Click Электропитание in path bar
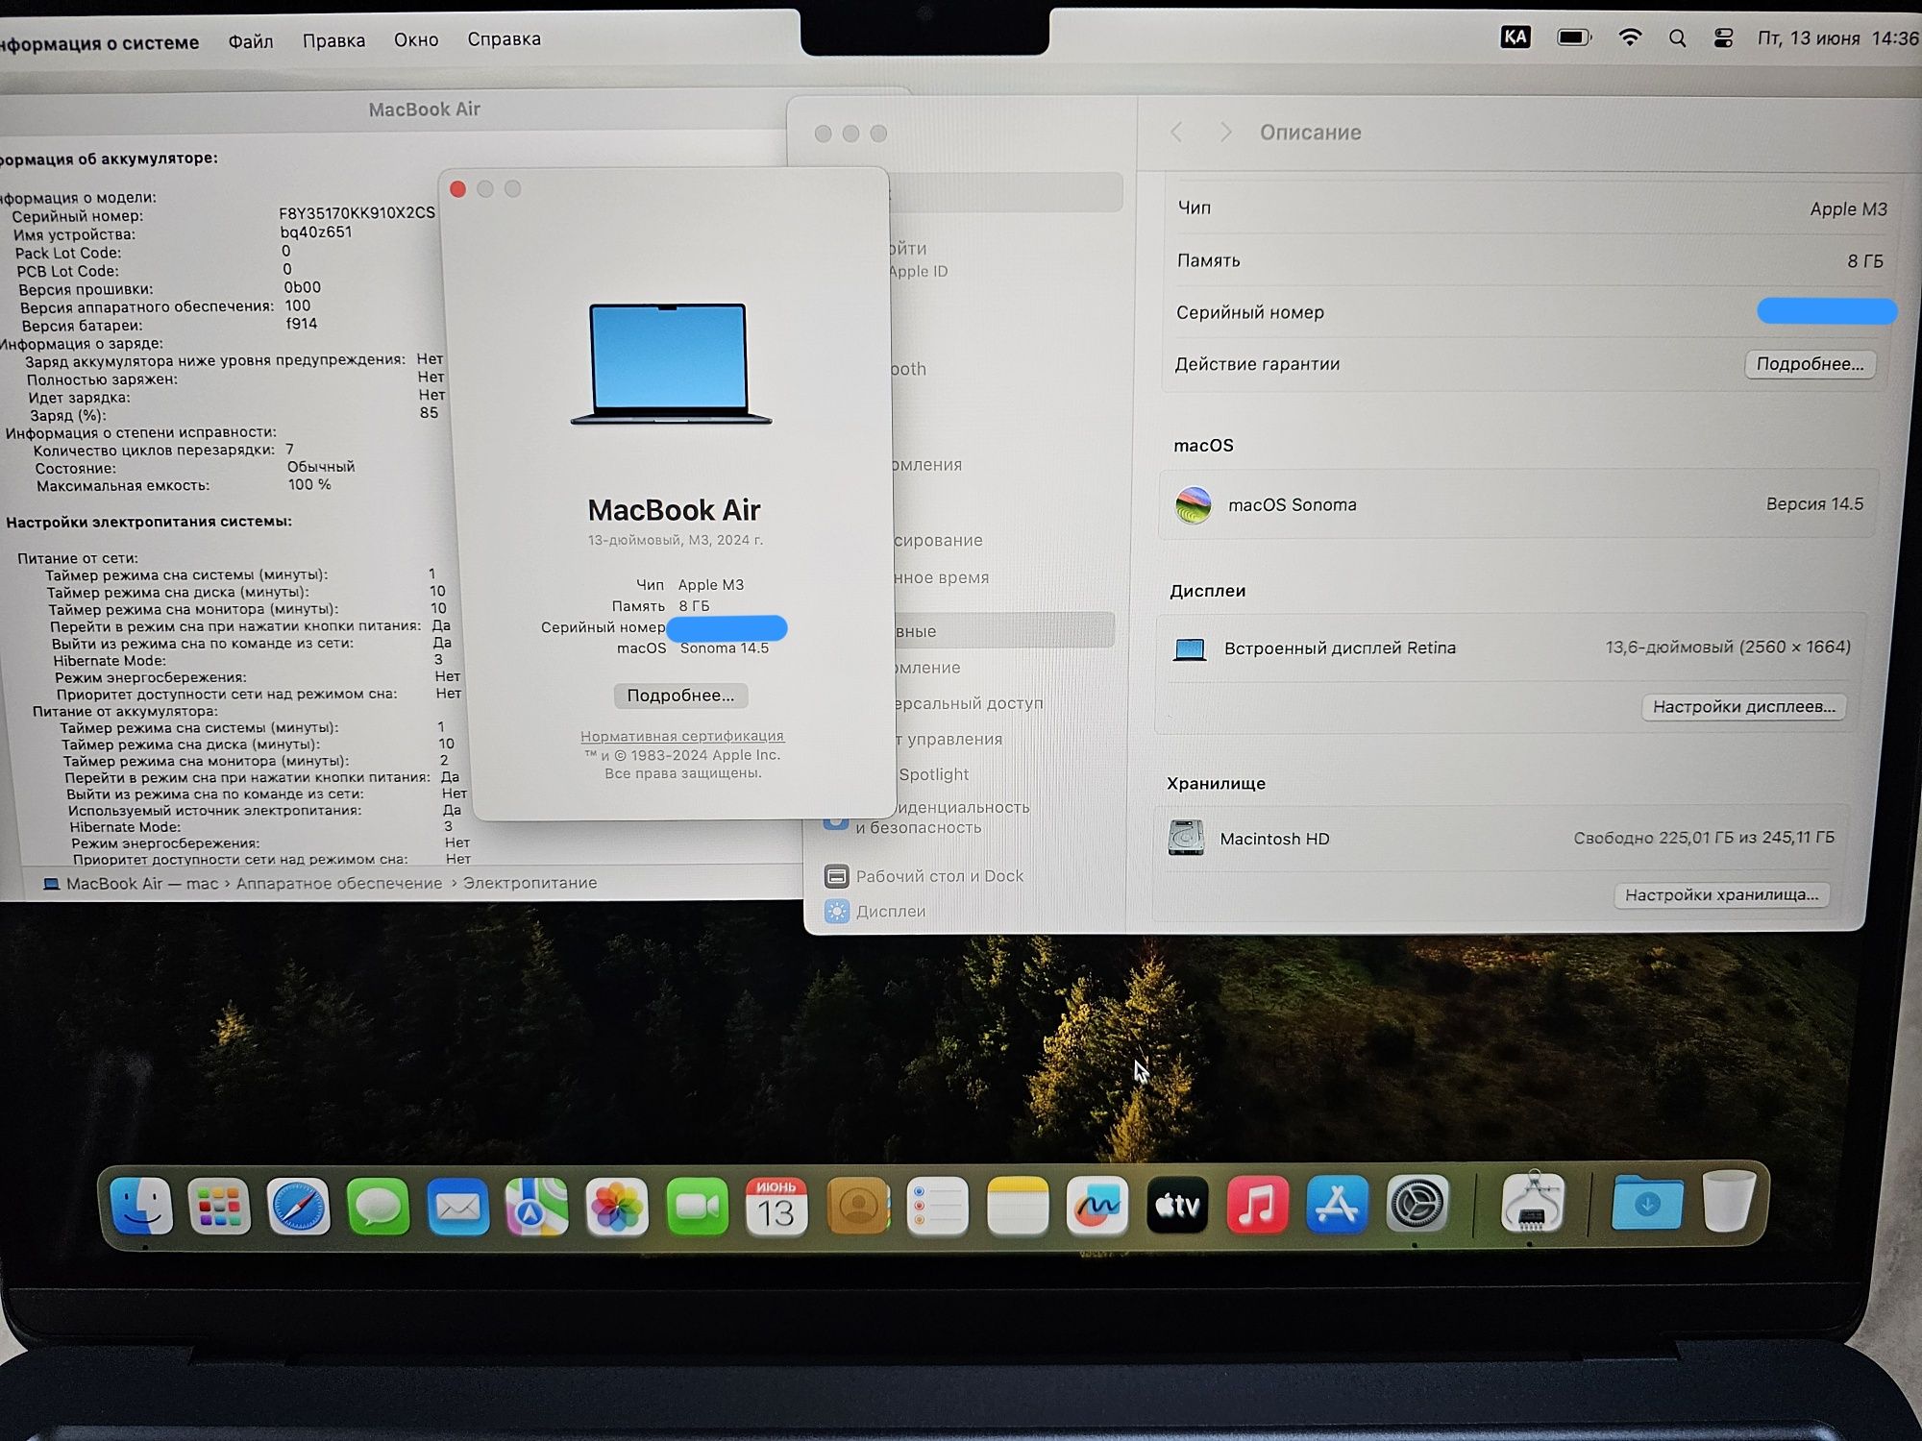This screenshot has height=1441, width=1922. coord(530,883)
